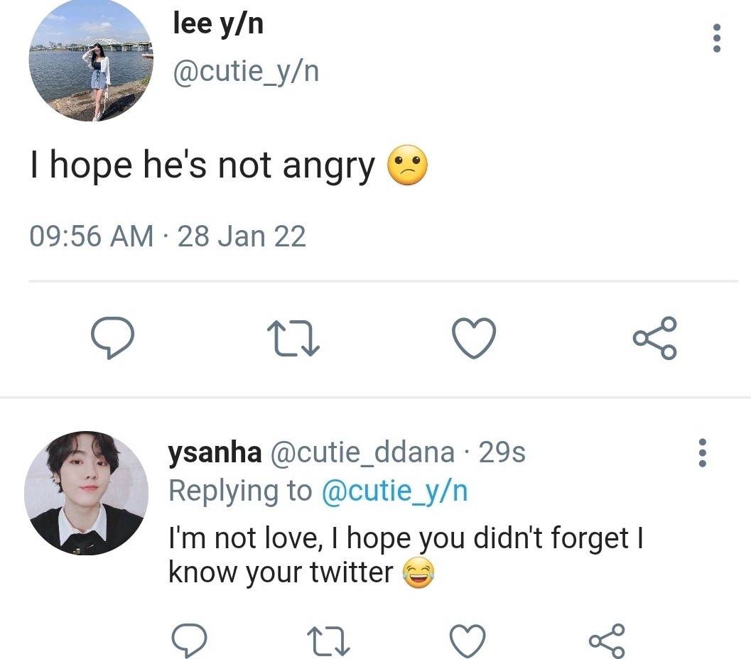Viewport: 751px width, 659px height.
Task: Tap the ysanha display name
Action: point(215,452)
